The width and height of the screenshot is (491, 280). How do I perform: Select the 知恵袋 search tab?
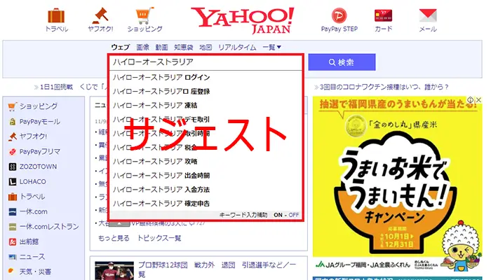tap(184, 47)
